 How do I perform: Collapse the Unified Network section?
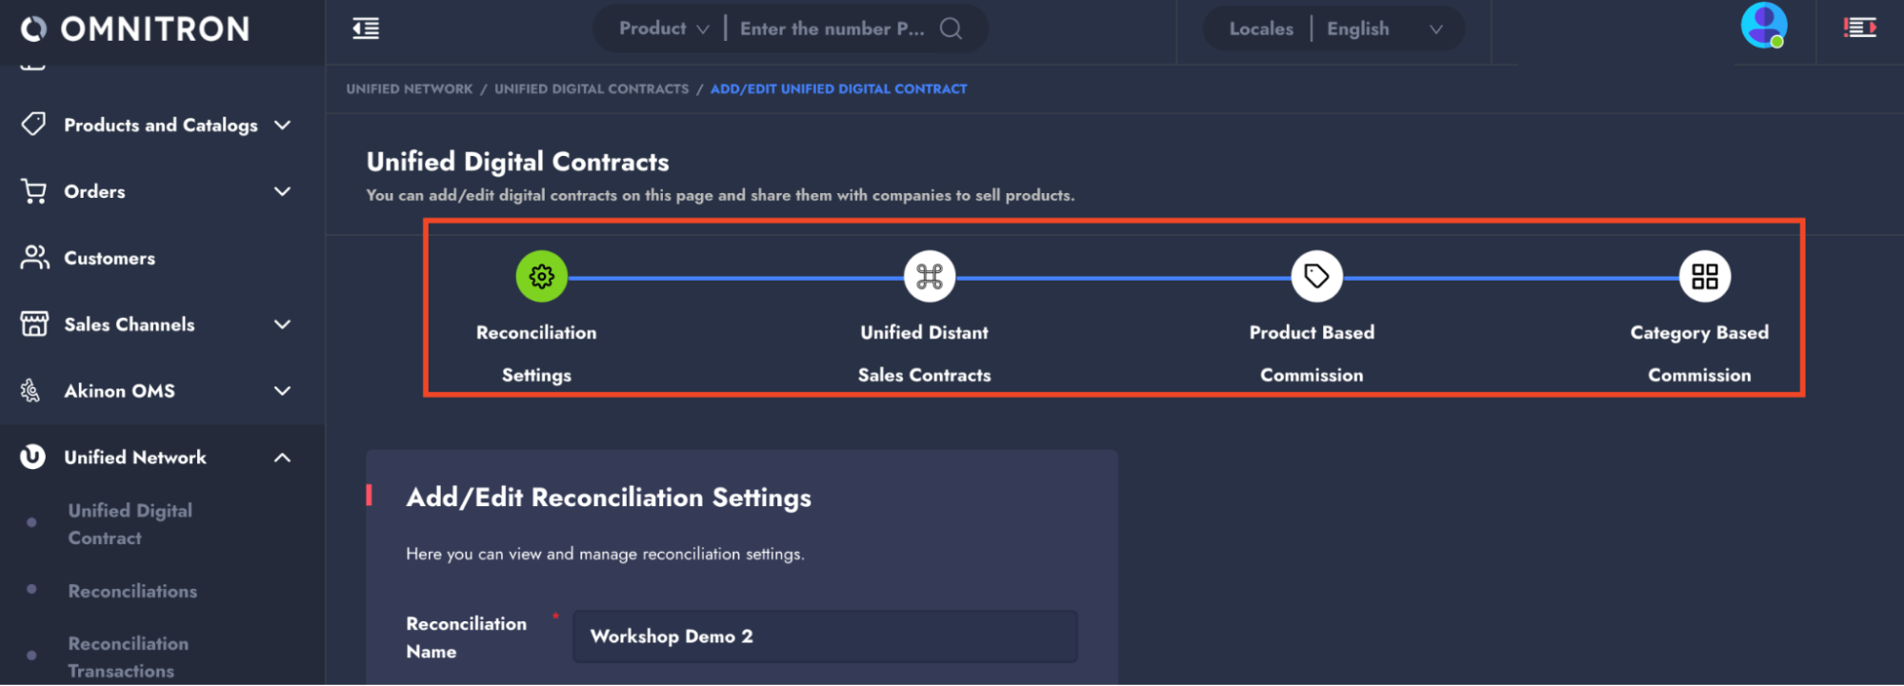pos(282,458)
